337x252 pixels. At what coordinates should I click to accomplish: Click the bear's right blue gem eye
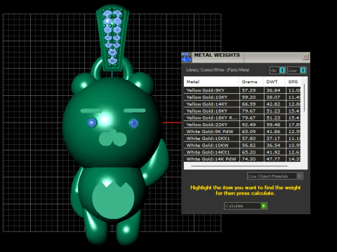point(133,123)
